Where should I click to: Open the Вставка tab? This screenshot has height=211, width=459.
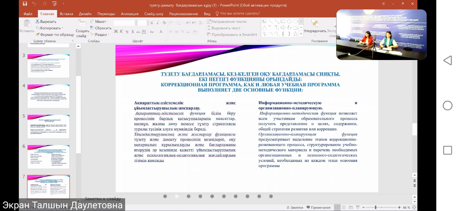point(66,14)
